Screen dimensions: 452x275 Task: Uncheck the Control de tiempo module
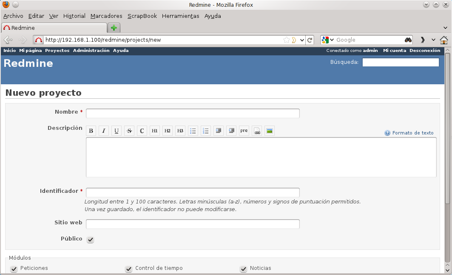[x=128, y=269]
